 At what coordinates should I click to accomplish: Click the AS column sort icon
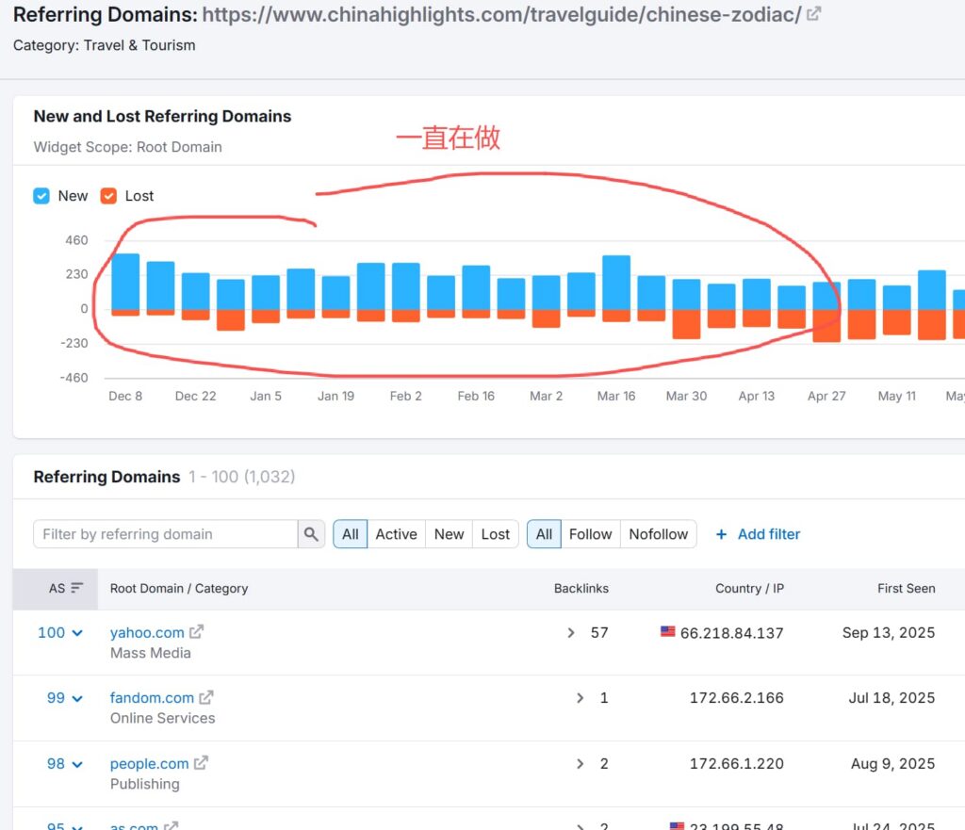(77, 588)
